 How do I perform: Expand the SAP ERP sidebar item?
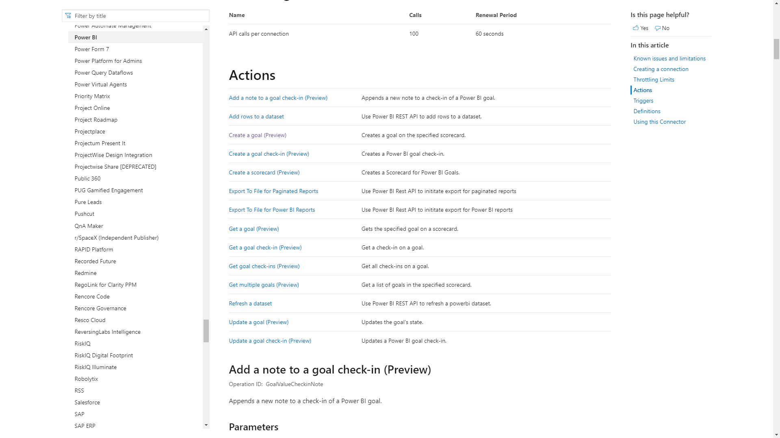(x=84, y=425)
